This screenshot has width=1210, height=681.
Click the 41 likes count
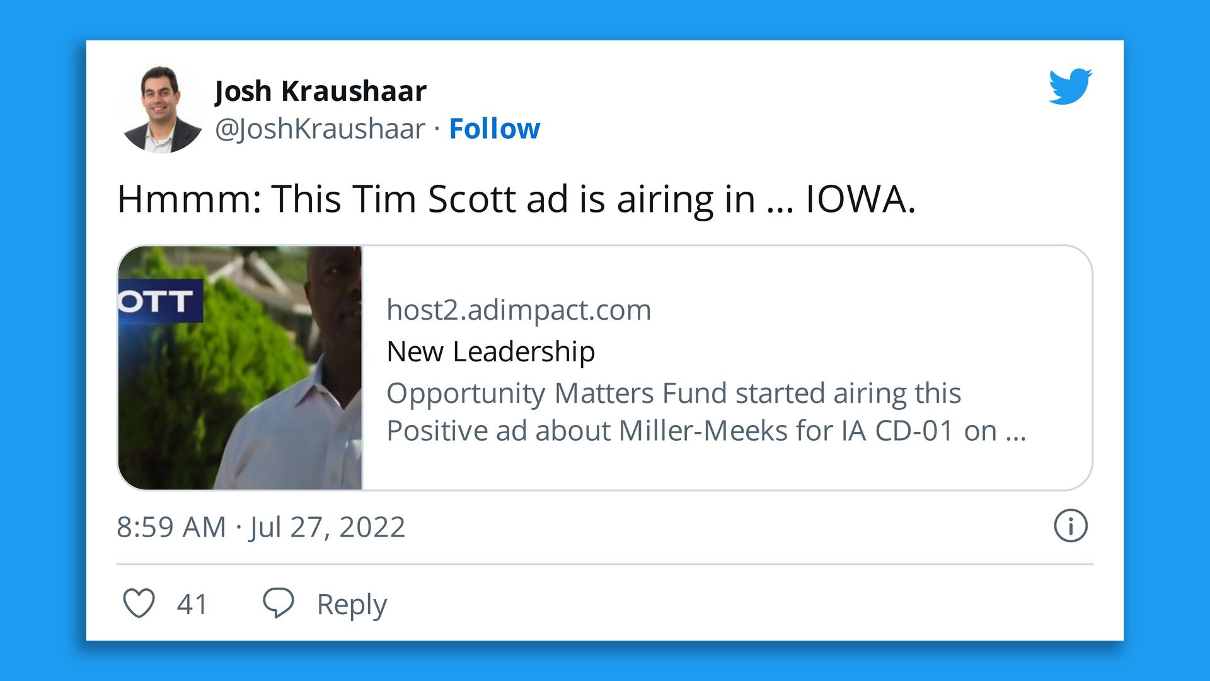(x=192, y=604)
